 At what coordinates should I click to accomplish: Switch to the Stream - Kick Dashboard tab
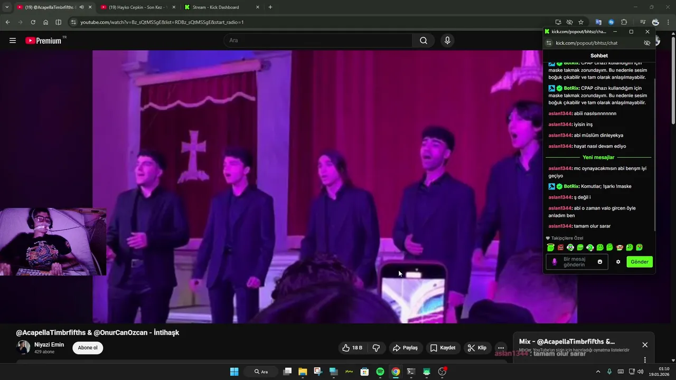point(222,7)
